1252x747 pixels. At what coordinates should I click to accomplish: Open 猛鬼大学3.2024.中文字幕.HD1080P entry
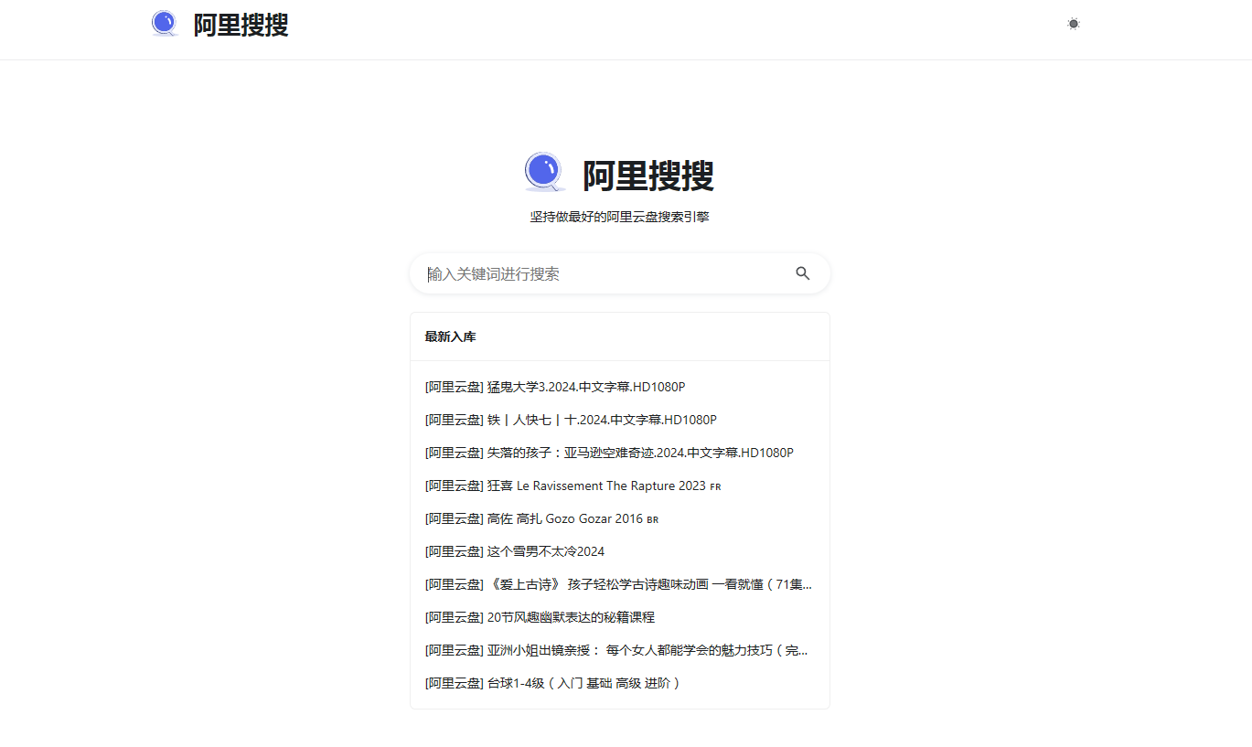click(555, 387)
